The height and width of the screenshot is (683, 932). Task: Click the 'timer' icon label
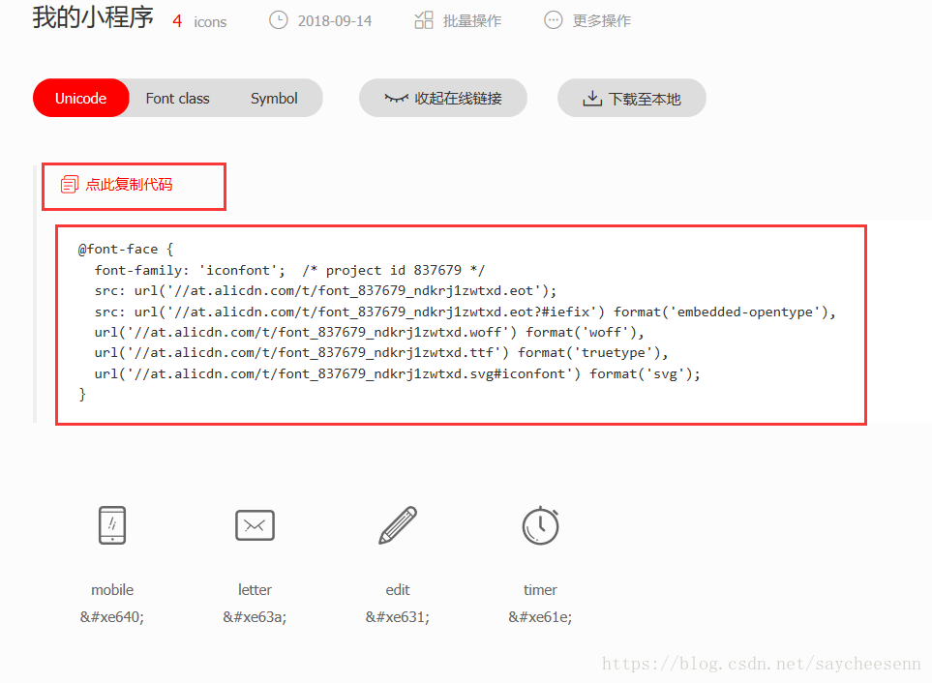point(540,590)
